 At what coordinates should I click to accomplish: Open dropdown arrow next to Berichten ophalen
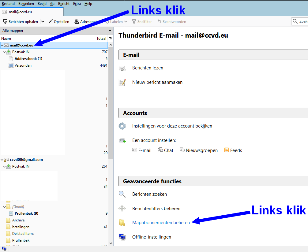(x=43, y=22)
